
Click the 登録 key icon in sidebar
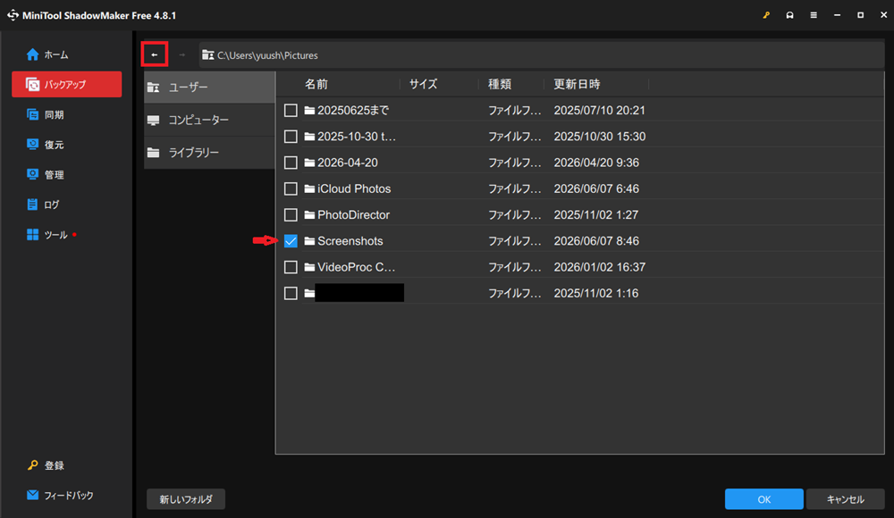(x=32, y=465)
